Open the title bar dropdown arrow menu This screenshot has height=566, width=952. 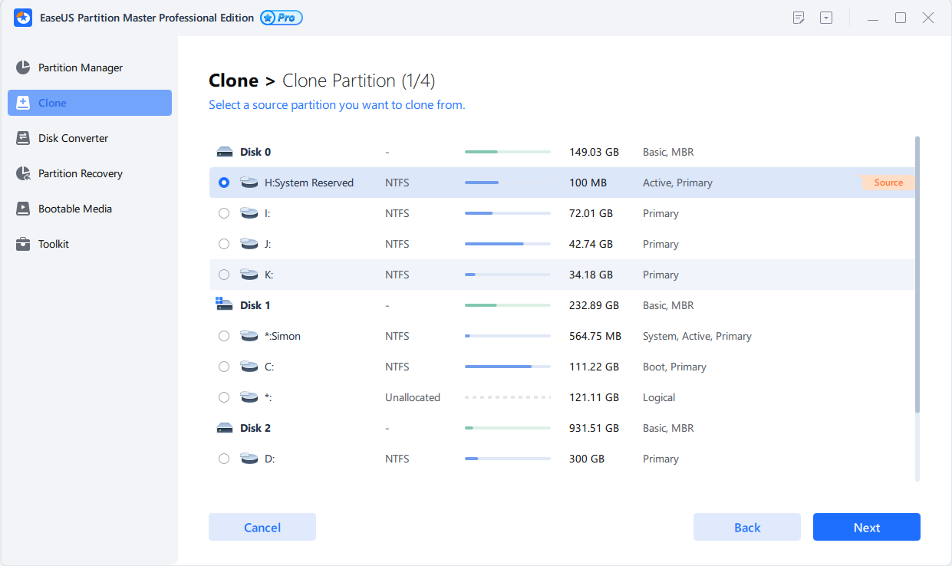pos(826,18)
